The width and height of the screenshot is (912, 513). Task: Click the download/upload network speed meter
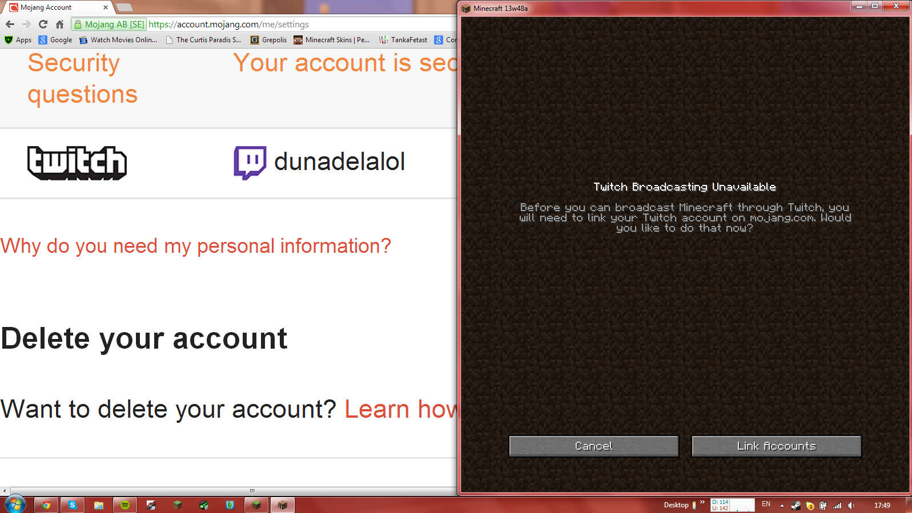[733, 505]
